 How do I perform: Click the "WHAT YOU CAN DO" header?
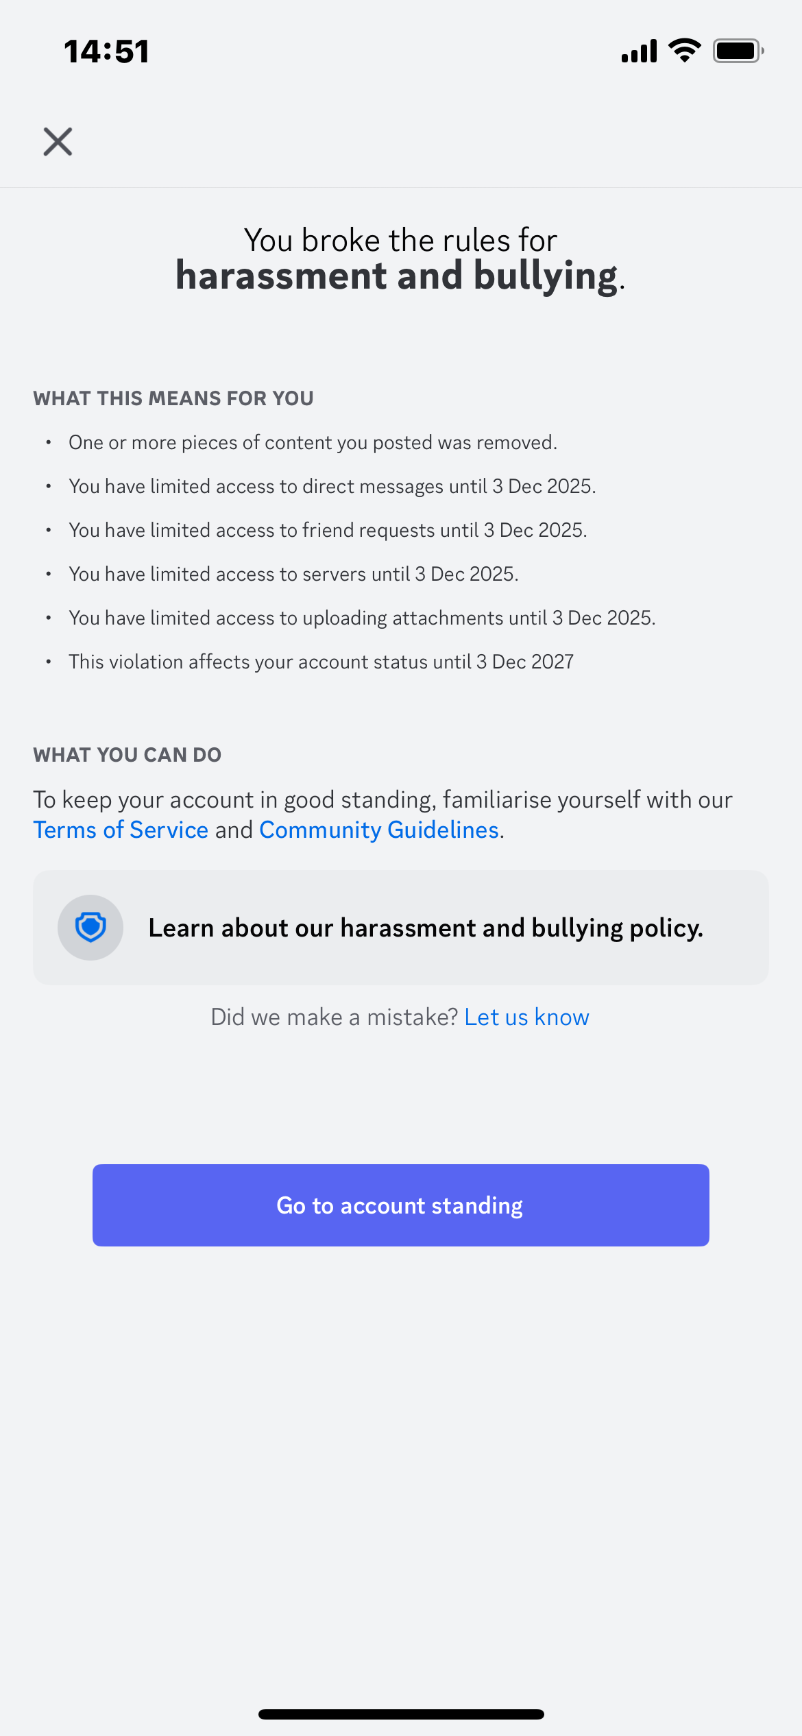point(127,755)
